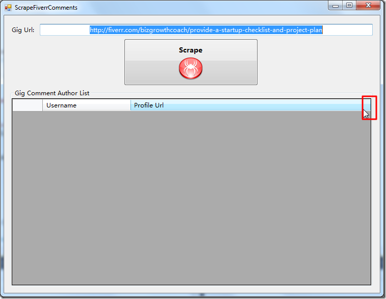Sort by the Profile Url column header
Image resolution: width=386 pixels, height=299 pixels.
coord(250,105)
